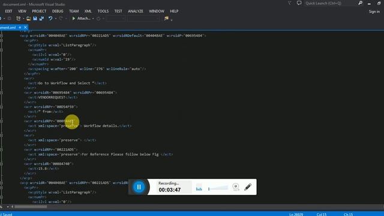The image size is (384, 216).
Task: Click the recorder audio level meter icon
Action: pyautogui.click(x=199, y=187)
